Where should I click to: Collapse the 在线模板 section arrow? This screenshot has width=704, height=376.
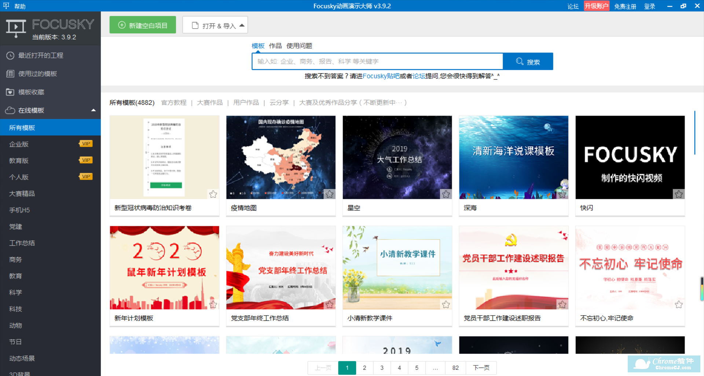93,110
